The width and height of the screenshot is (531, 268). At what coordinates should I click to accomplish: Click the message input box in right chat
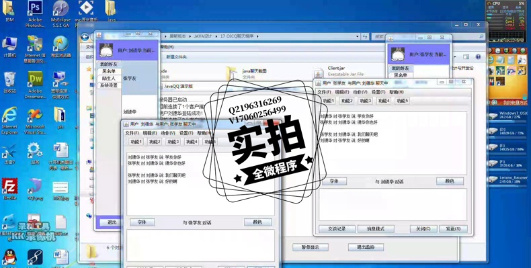(393, 205)
